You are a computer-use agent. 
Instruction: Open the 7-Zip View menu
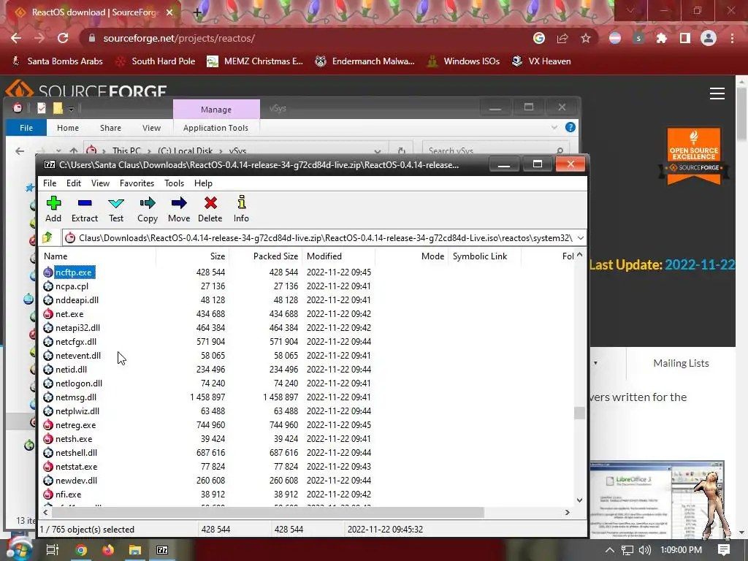tap(100, 183)
